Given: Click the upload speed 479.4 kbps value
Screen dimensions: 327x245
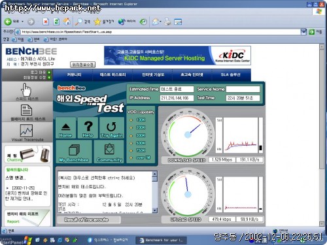Looking at the screenshot, I should pyautogui.click(x=222, y=219).
